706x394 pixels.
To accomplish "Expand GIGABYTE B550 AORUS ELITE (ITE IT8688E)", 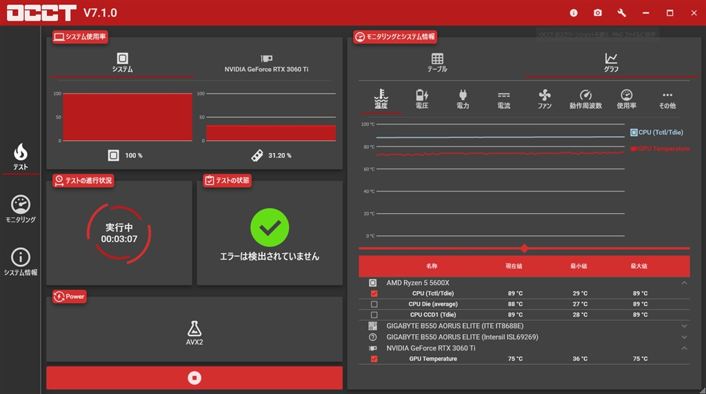I will pos(684,326).
